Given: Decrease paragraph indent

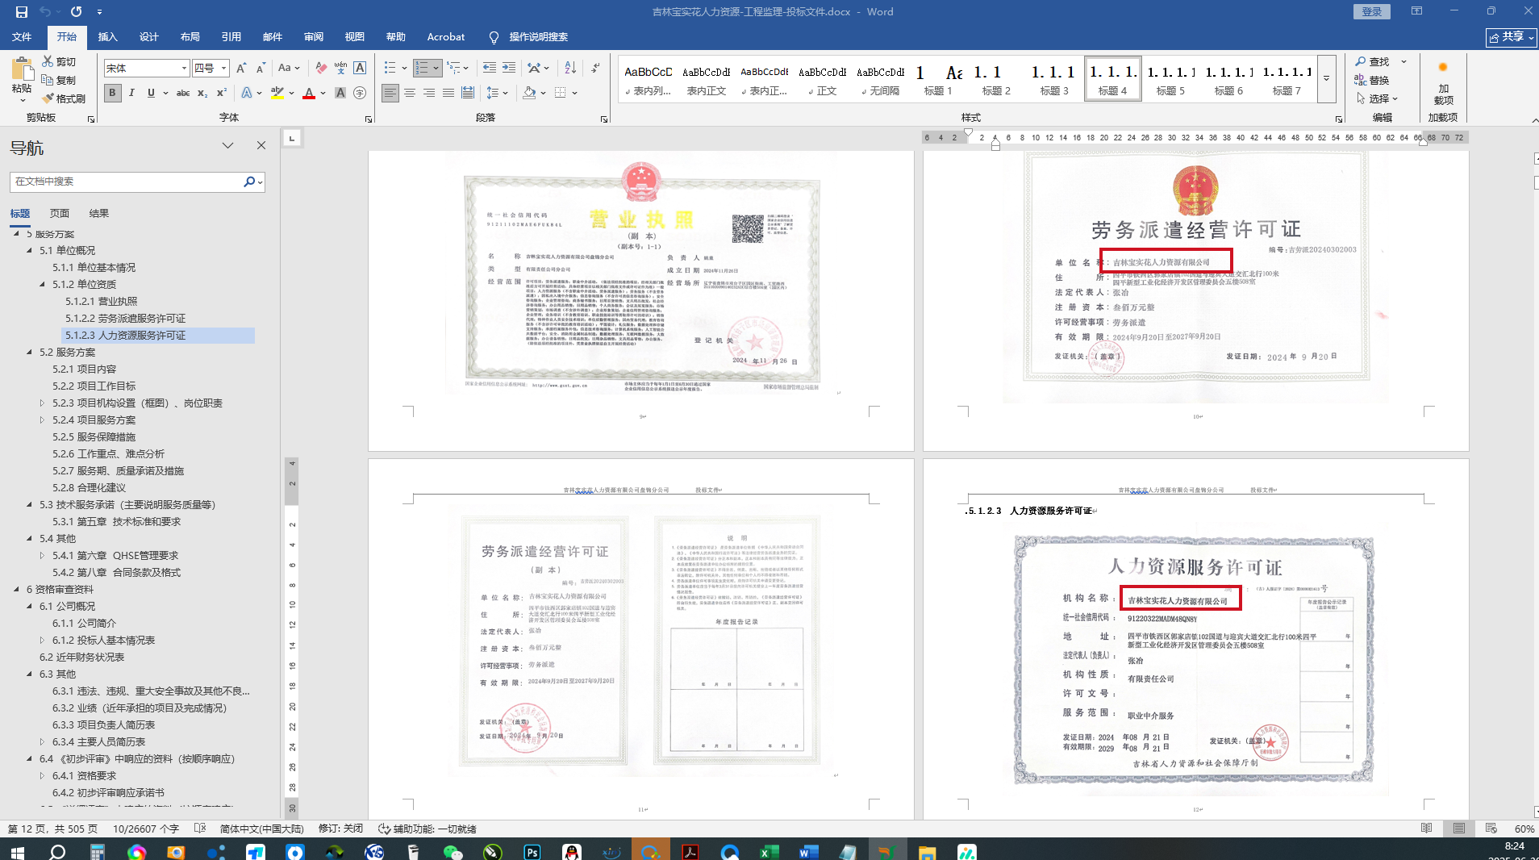Looking at the screenshot, I should click(489, 69).
